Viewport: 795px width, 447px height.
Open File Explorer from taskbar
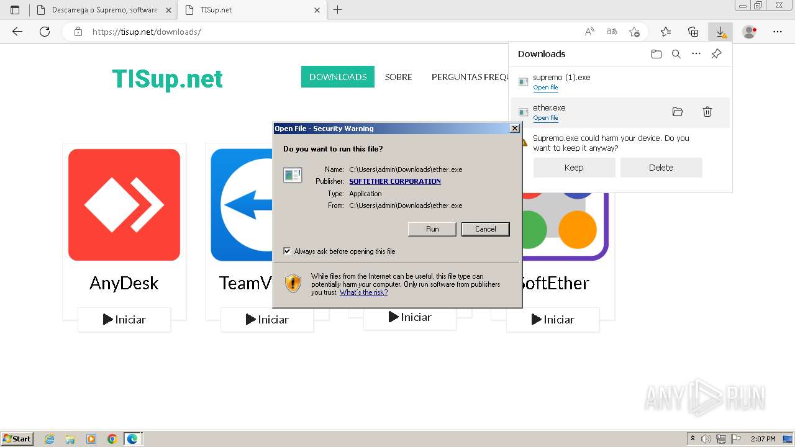coord(70,439)
